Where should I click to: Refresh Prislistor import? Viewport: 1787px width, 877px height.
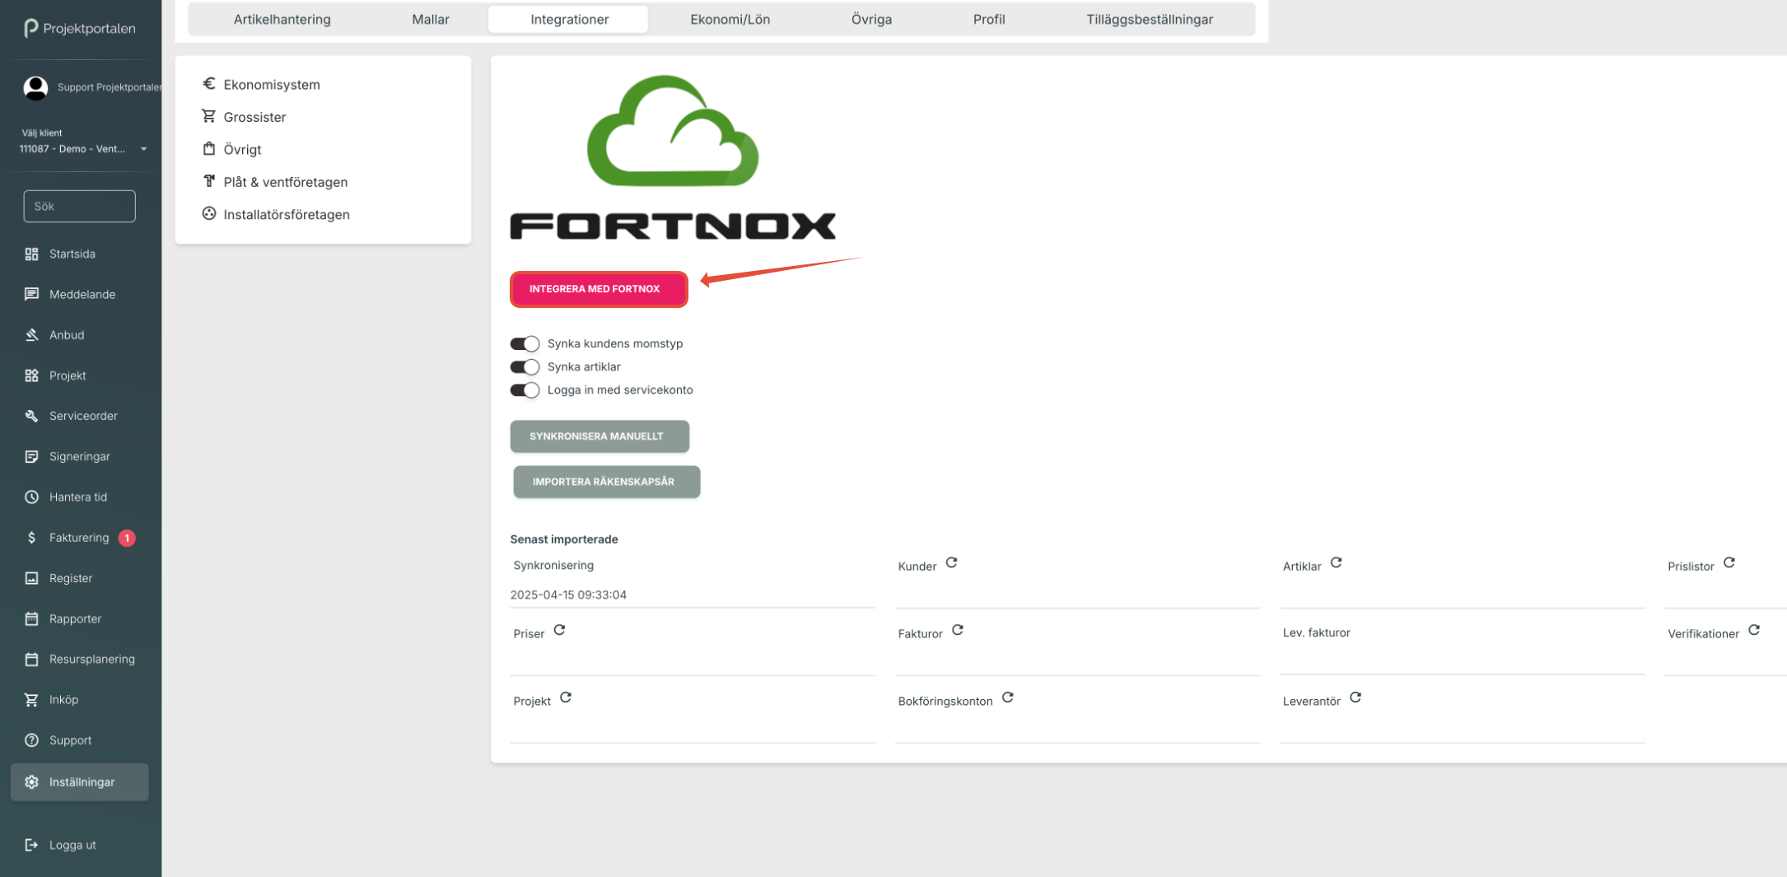[1729, 562]
